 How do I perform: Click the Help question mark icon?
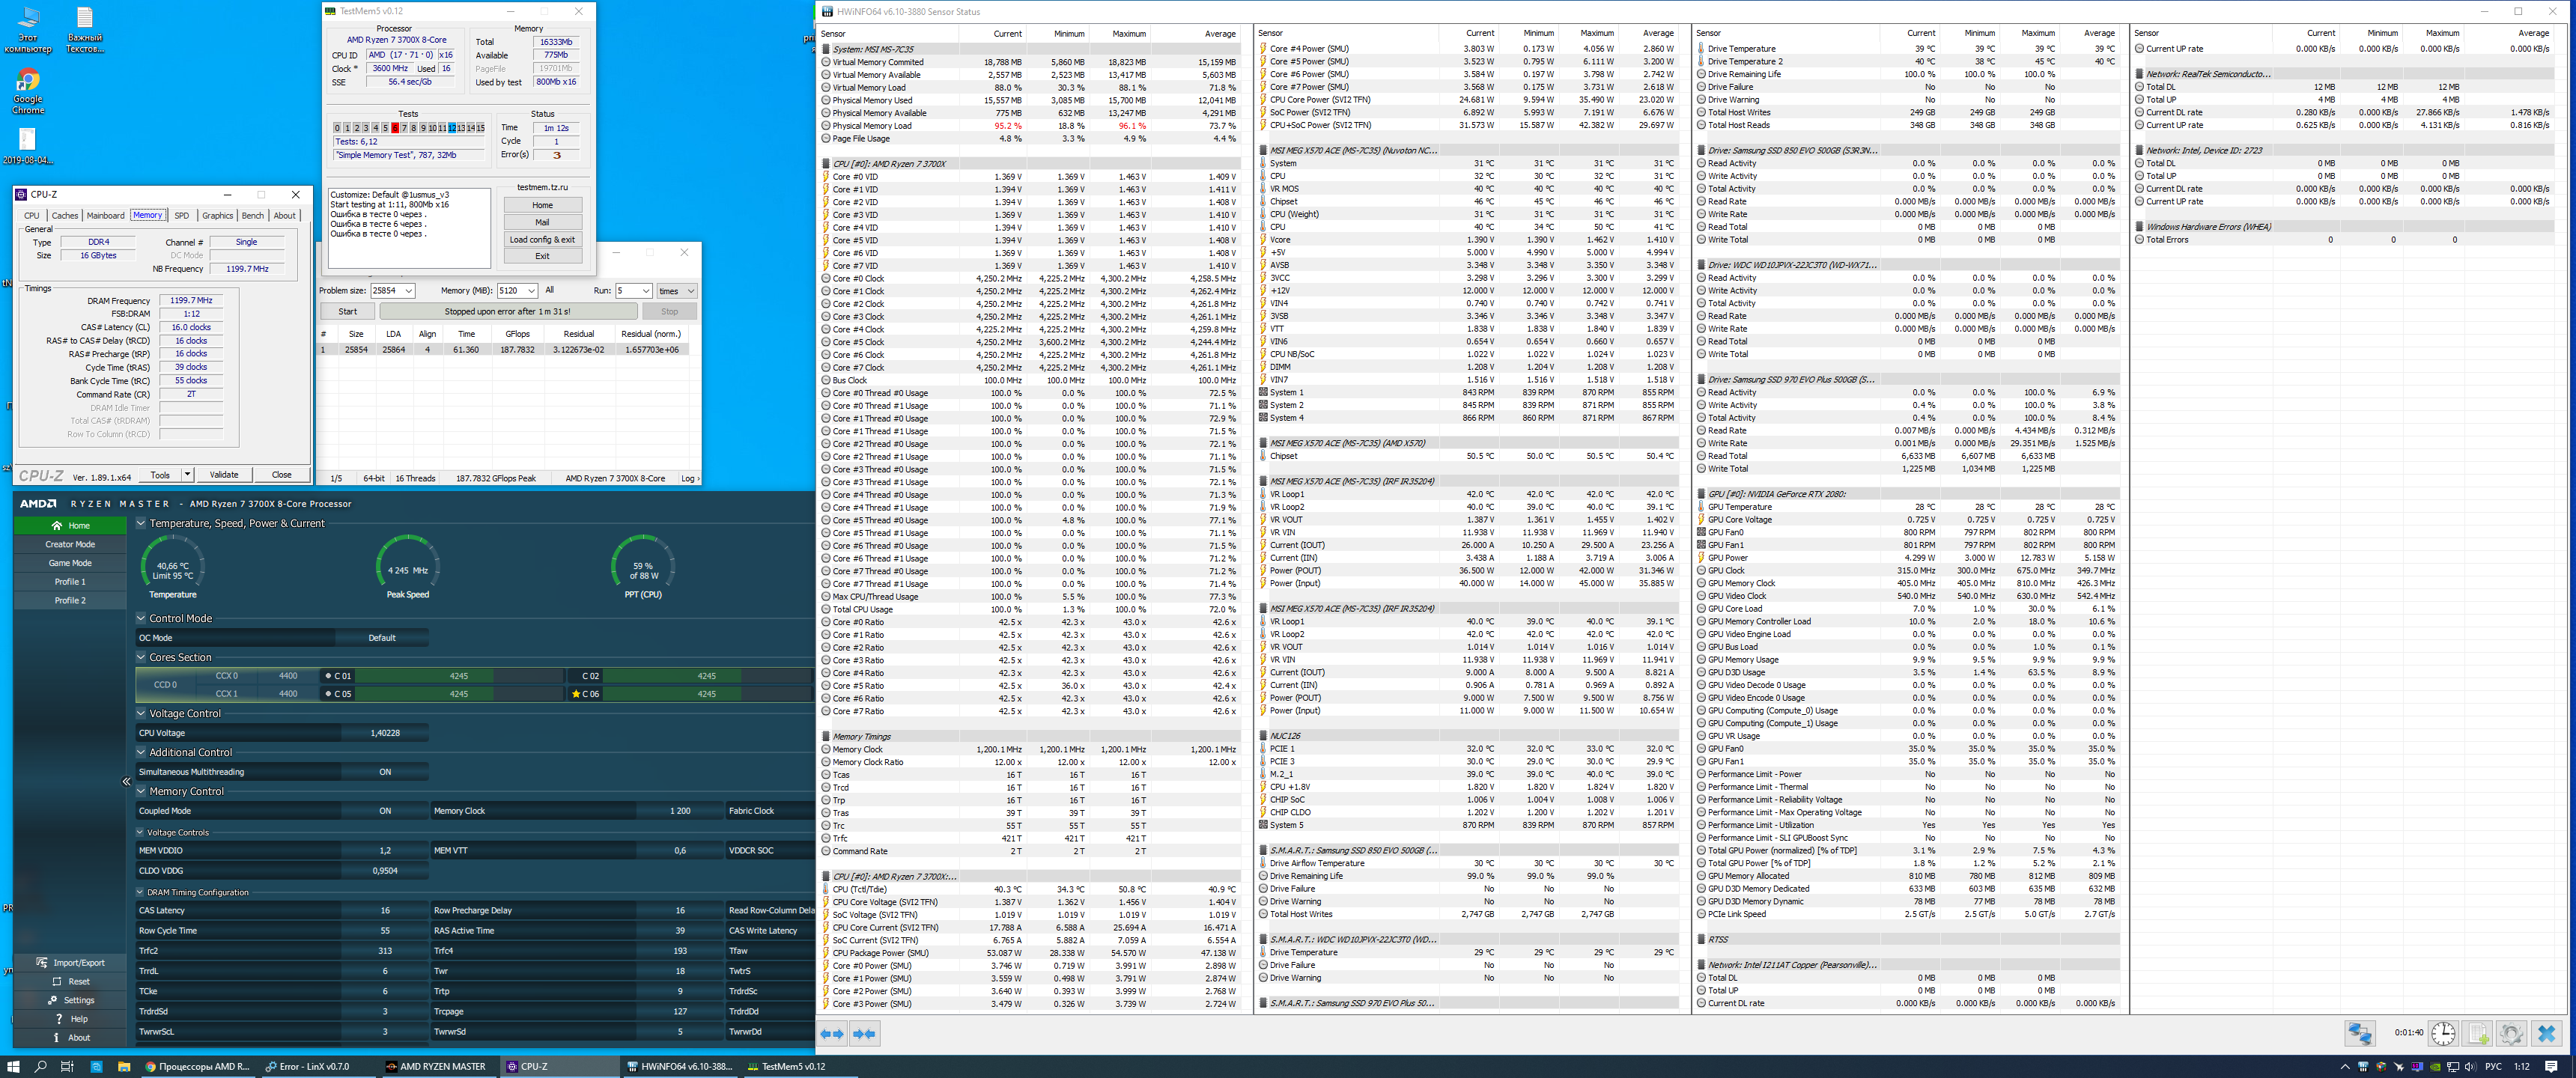[x=59, y=1019]
